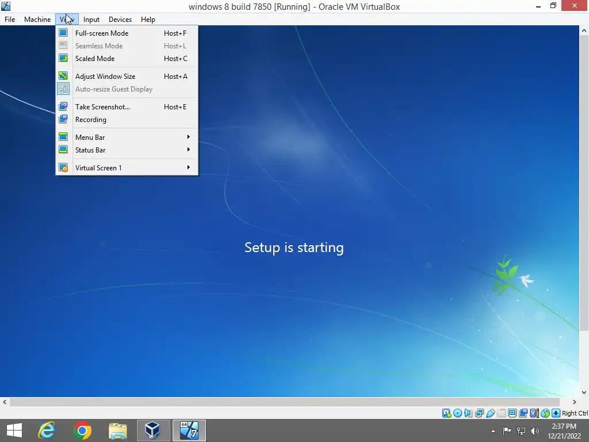
Task: Open the Devices menu
Action: tap(120, 19)
